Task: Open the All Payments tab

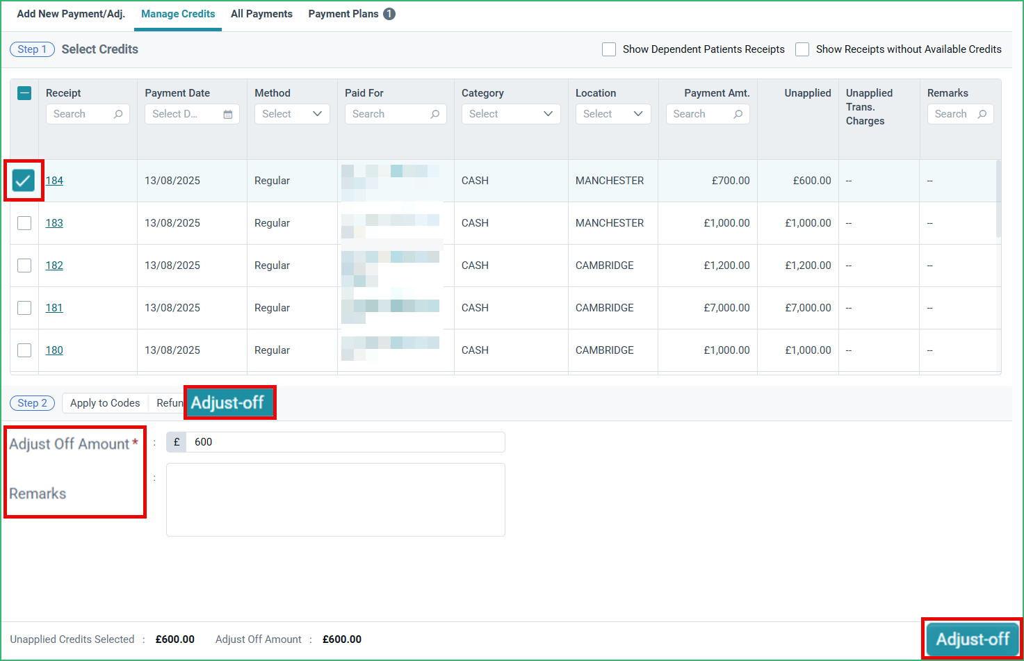Action: pos(261,14)
